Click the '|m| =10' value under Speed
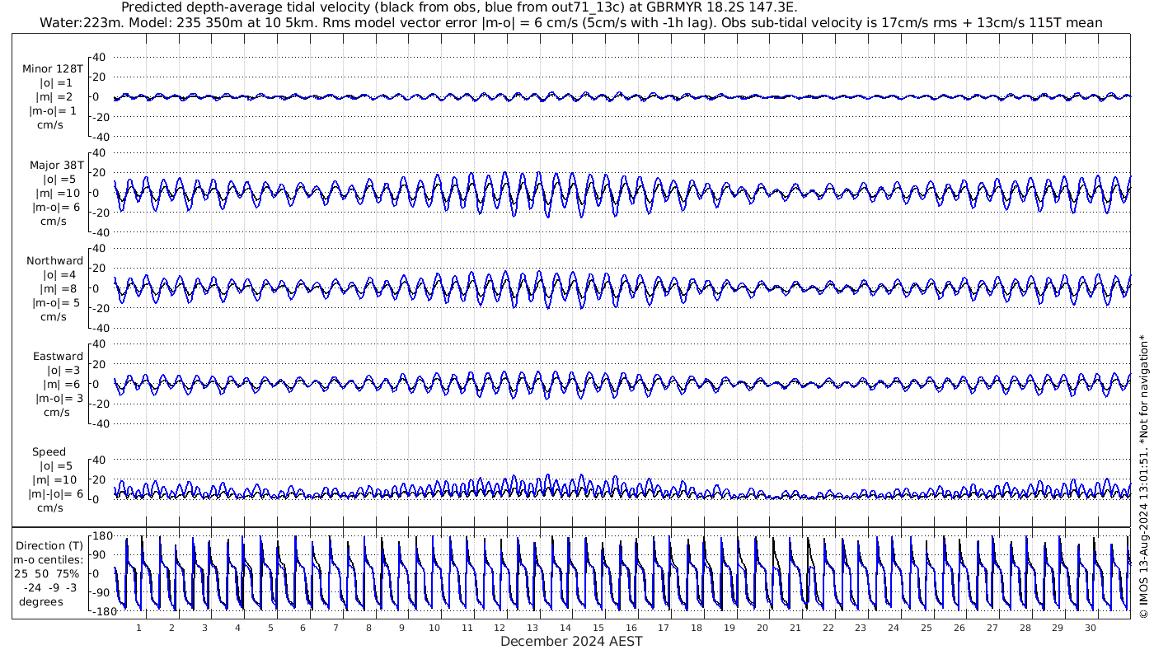 coord(56,479)
